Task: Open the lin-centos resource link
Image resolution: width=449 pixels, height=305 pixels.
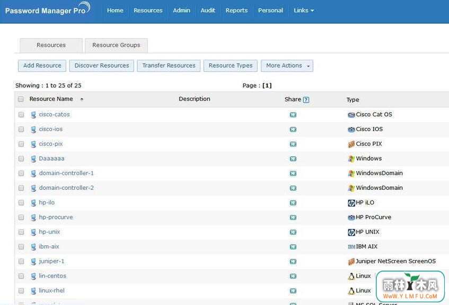Action: point(52,276)
